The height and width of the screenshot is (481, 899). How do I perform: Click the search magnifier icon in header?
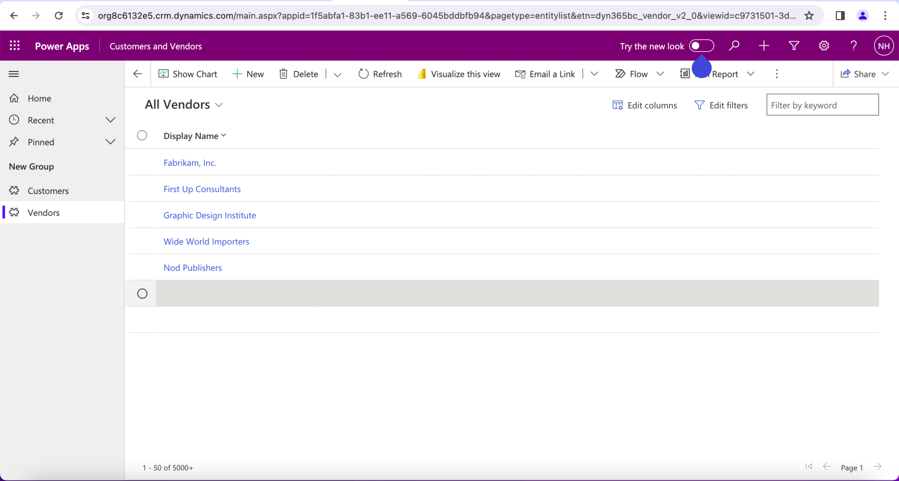tap(733, 46)
